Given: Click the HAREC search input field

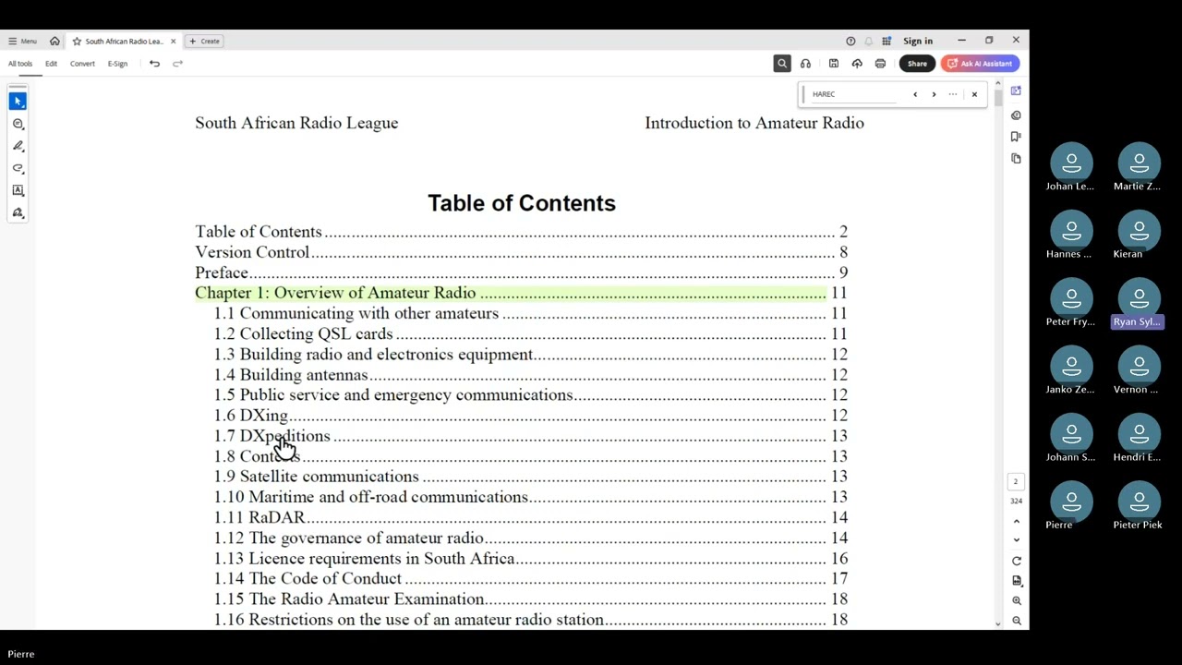Looking at the screenshot, I should (x=853, y=94).
